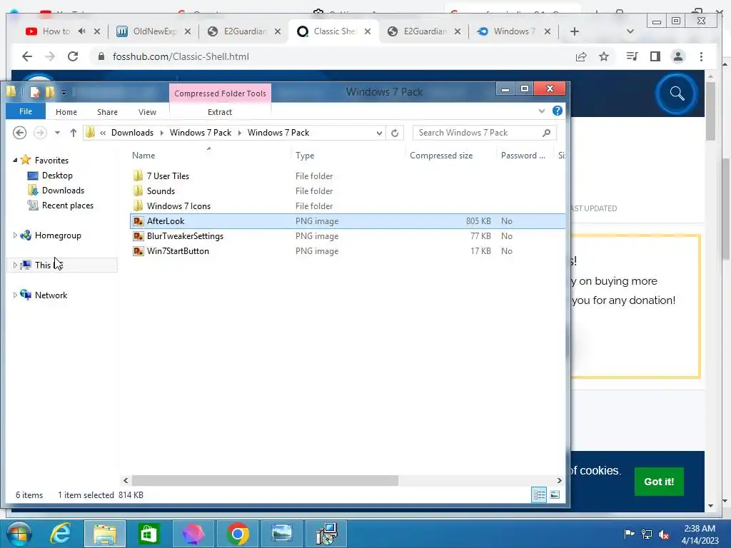Open Chrome tab search chevron
This screenshot has height=548, width=731.
click(x=630, y=31)
